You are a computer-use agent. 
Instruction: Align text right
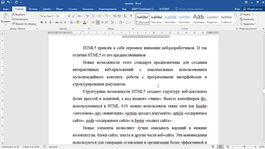tap(102, 22)
